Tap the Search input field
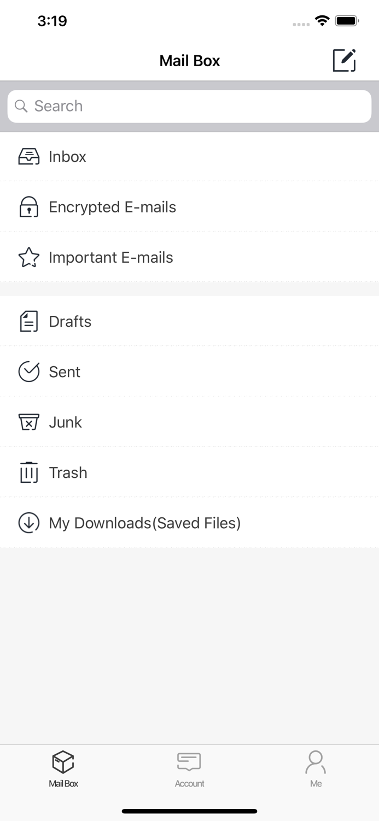Image resolution: width=379 pixels, height=821 pixels. click(189, 106)
